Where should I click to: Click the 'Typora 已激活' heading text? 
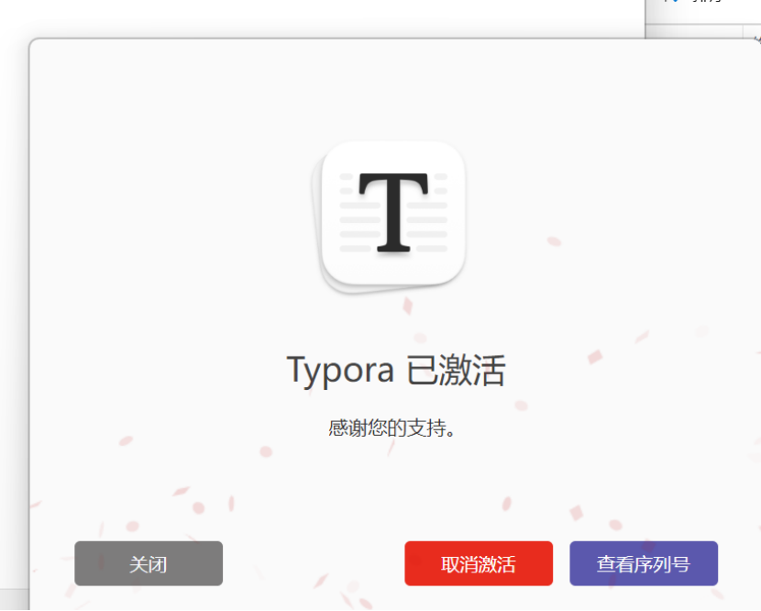(x=396, y=370)
